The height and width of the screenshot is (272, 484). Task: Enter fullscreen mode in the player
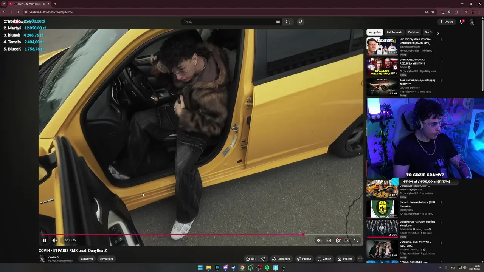tap(356, 240)
